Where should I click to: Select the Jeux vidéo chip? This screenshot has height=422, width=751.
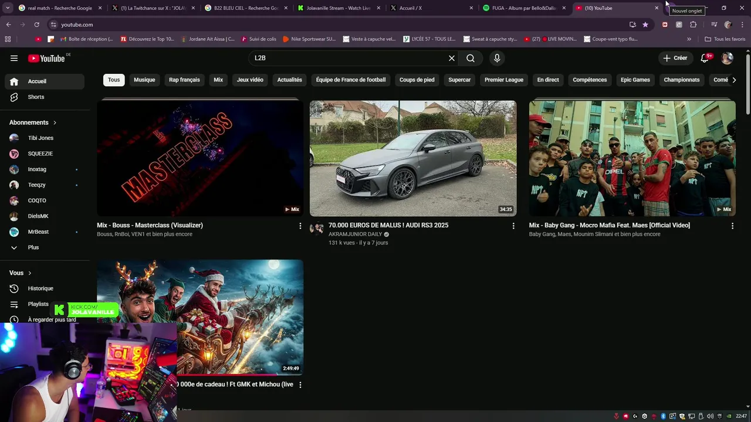(x=250, y=80)
